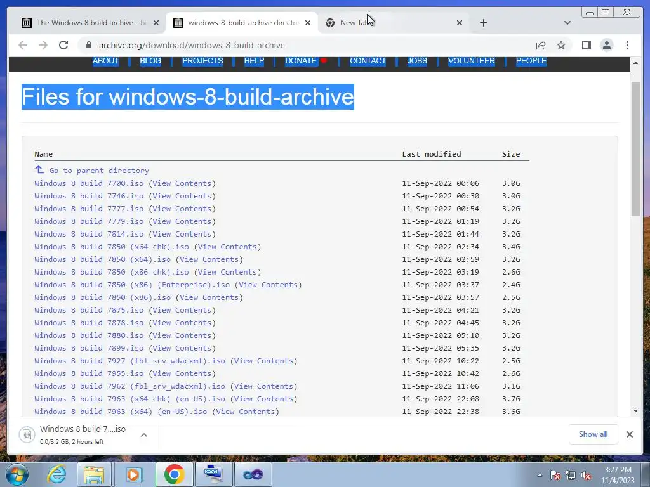Close the New Tab tab

(x=460, y=23)
